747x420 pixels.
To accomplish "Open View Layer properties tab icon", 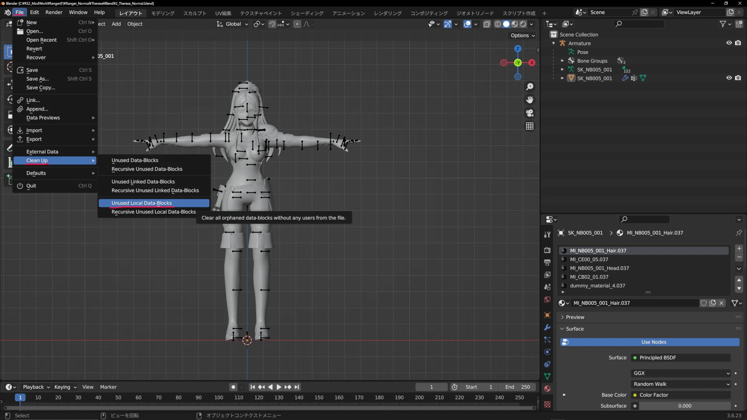I will pos(547,275).
